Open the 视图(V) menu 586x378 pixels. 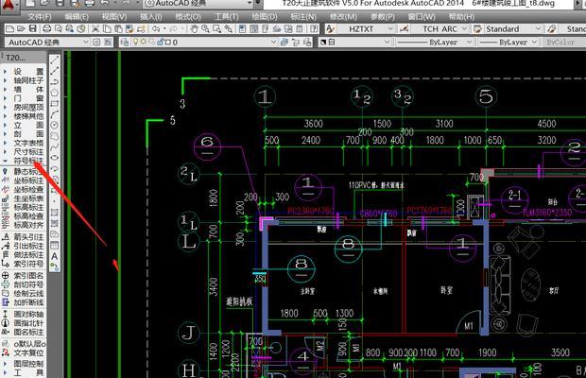click(x=114, y=17)
